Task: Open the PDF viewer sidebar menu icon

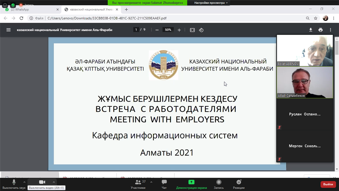Action: (x=8, y=30)
